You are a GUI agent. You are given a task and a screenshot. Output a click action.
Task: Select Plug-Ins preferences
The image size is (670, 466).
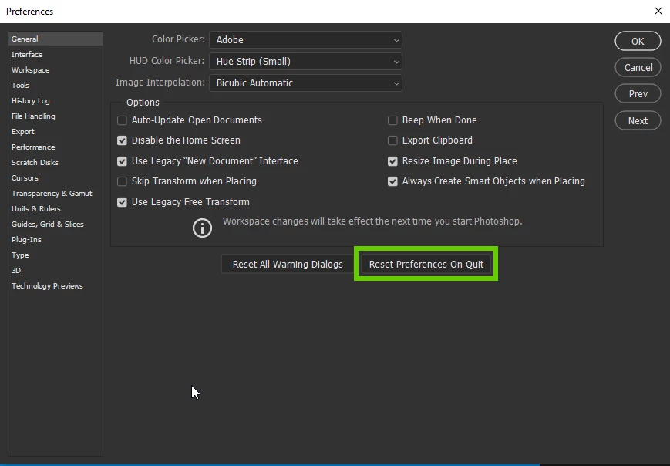click(55, 239)
